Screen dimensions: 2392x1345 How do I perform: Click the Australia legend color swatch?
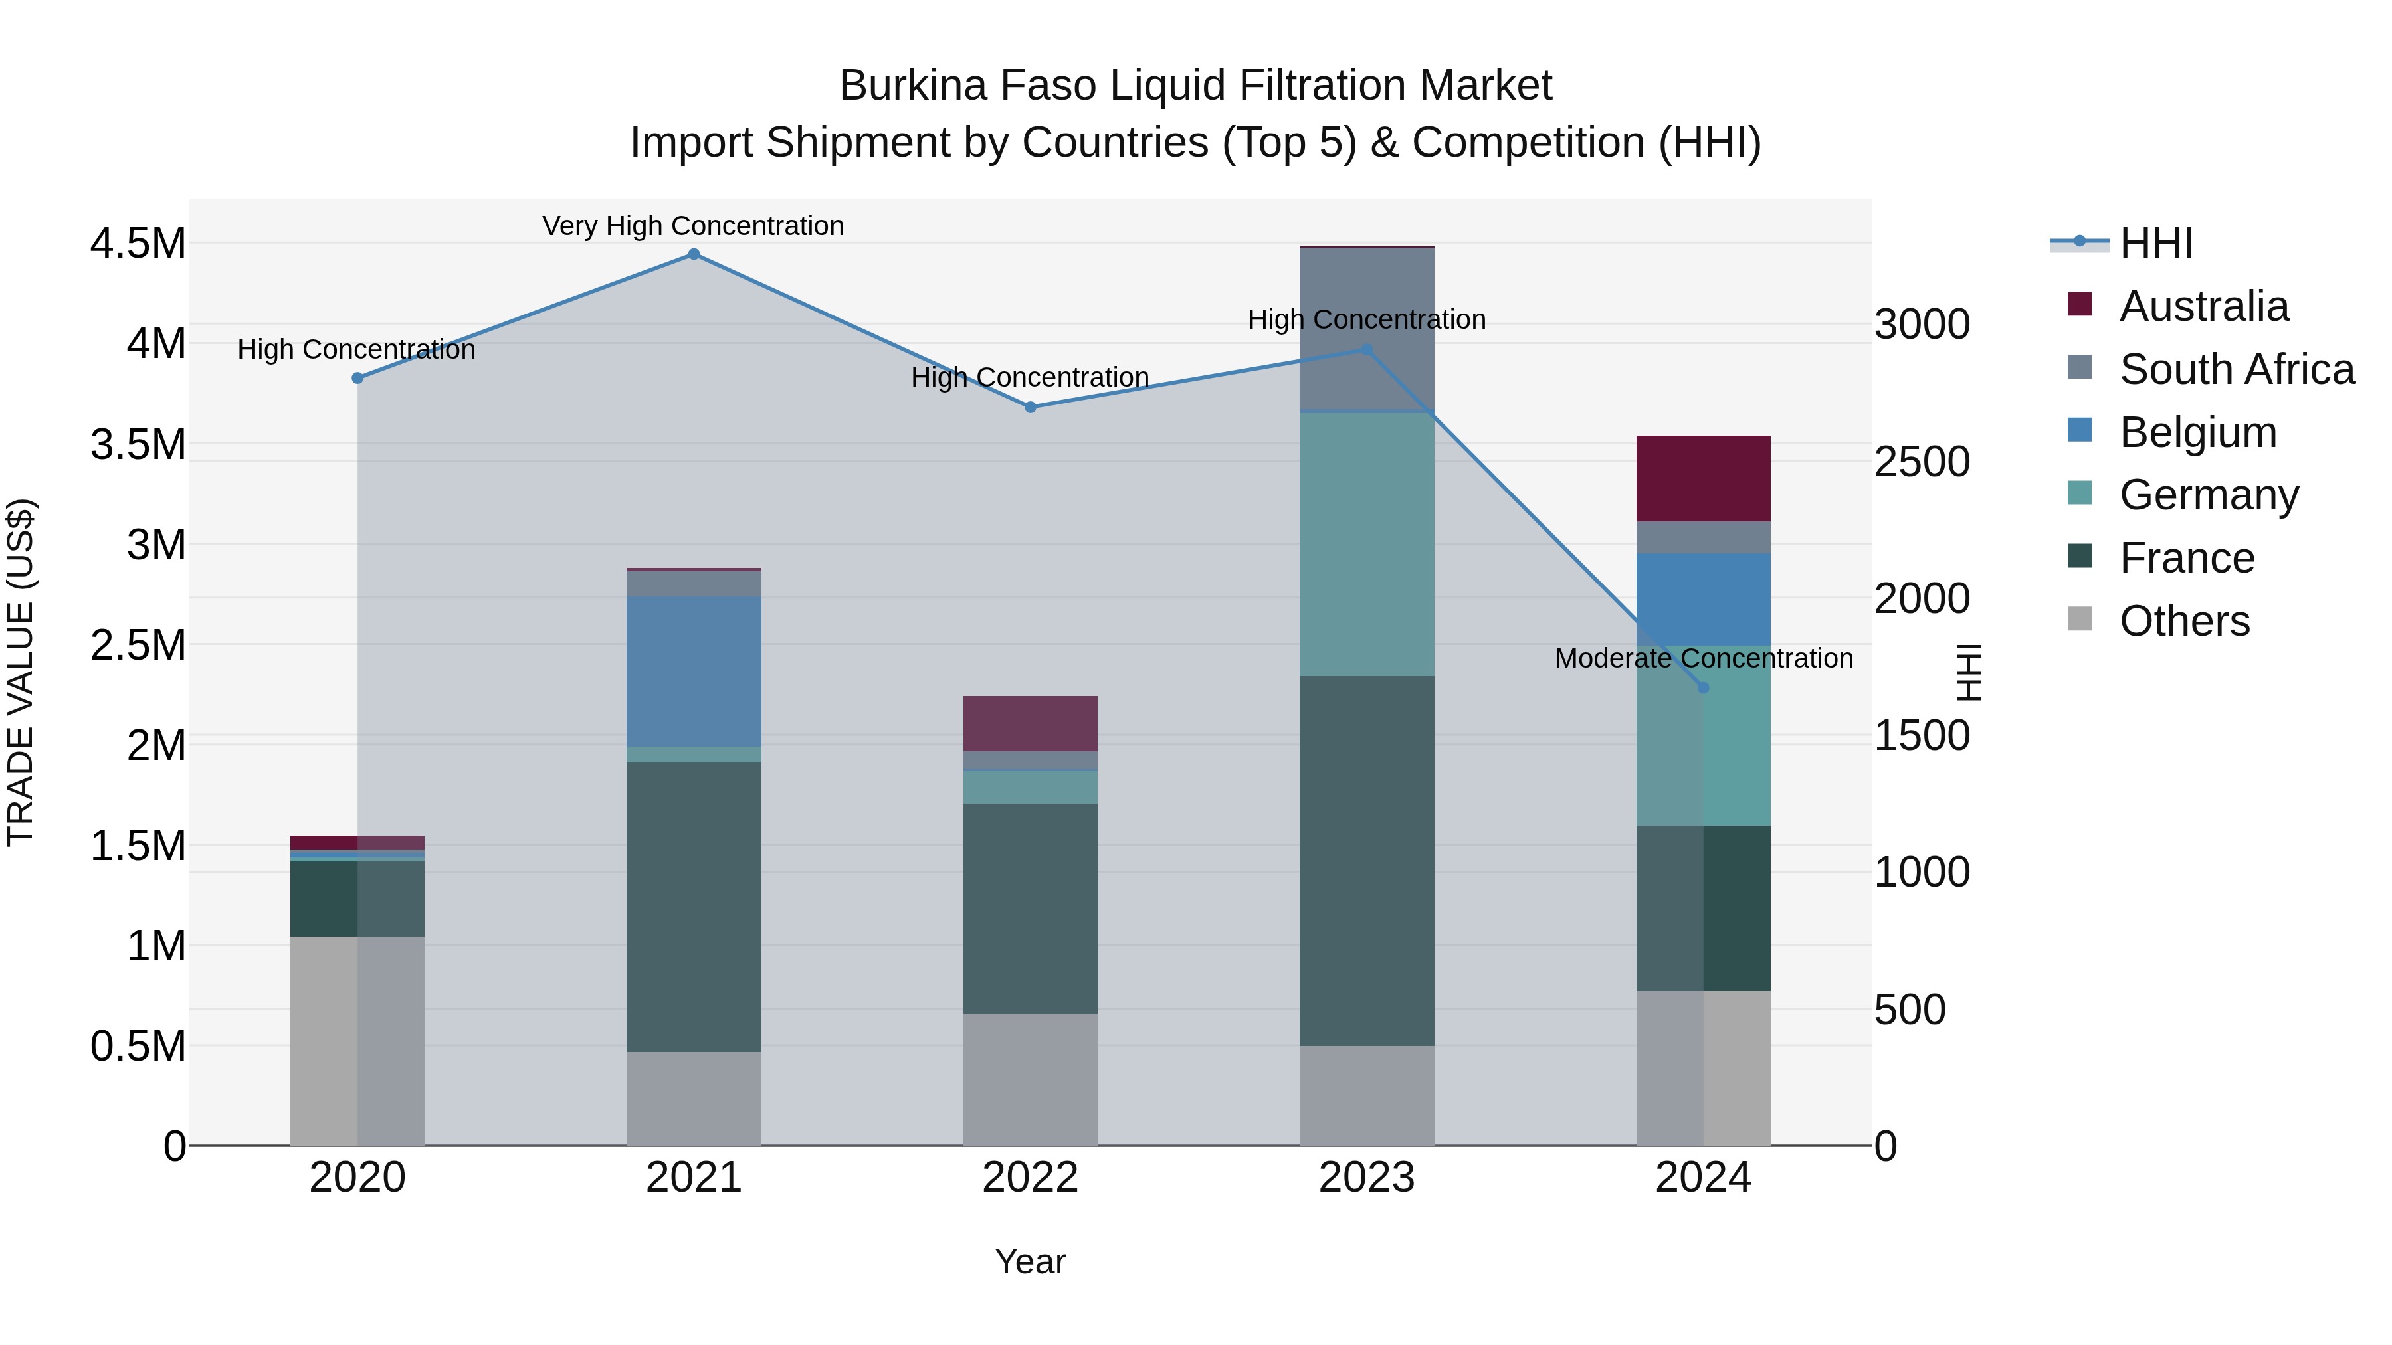(x=2080, y=304)
